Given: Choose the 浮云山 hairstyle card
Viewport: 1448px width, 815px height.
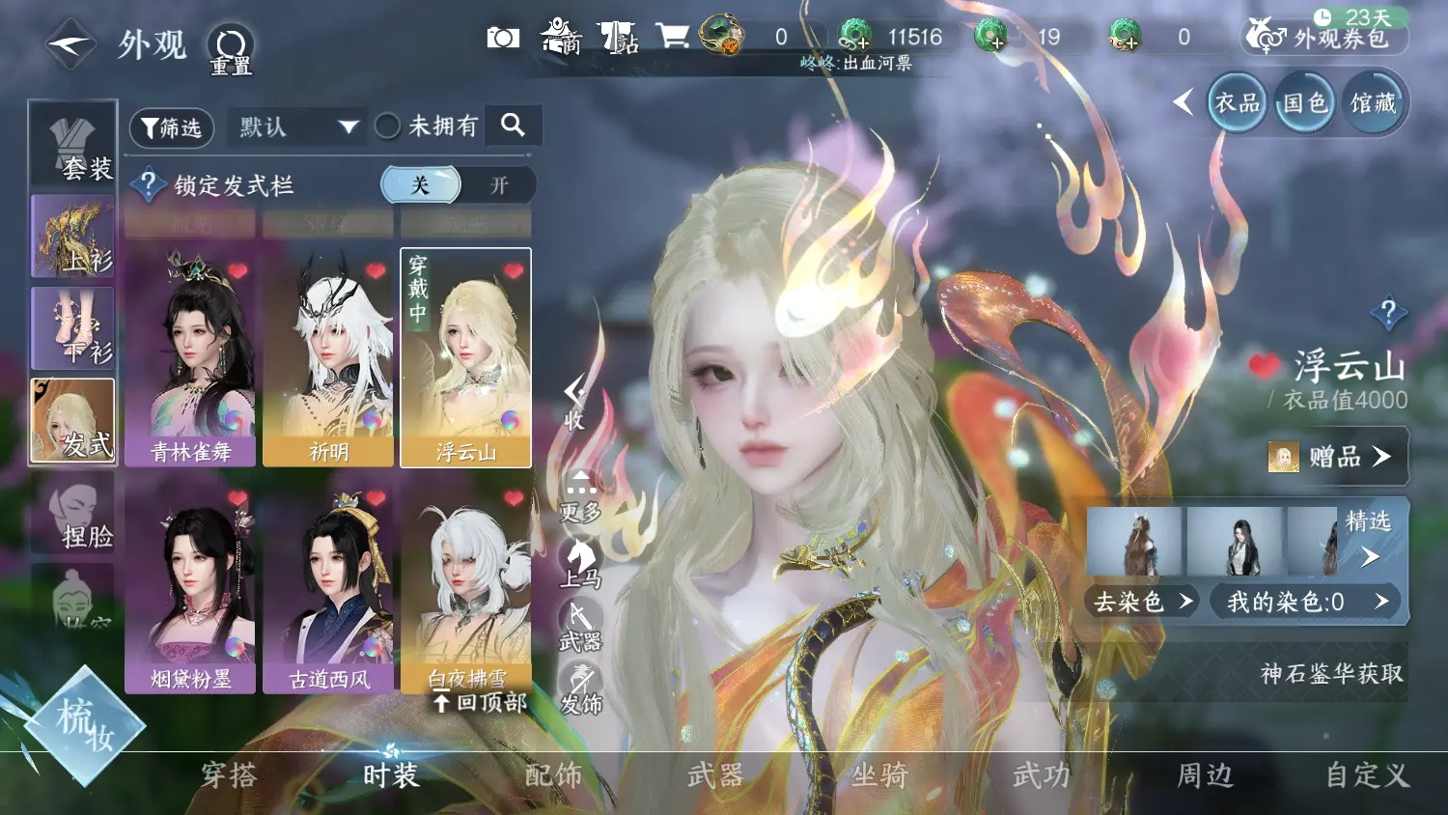Looking at the screenshot, I should coord(466,357).
